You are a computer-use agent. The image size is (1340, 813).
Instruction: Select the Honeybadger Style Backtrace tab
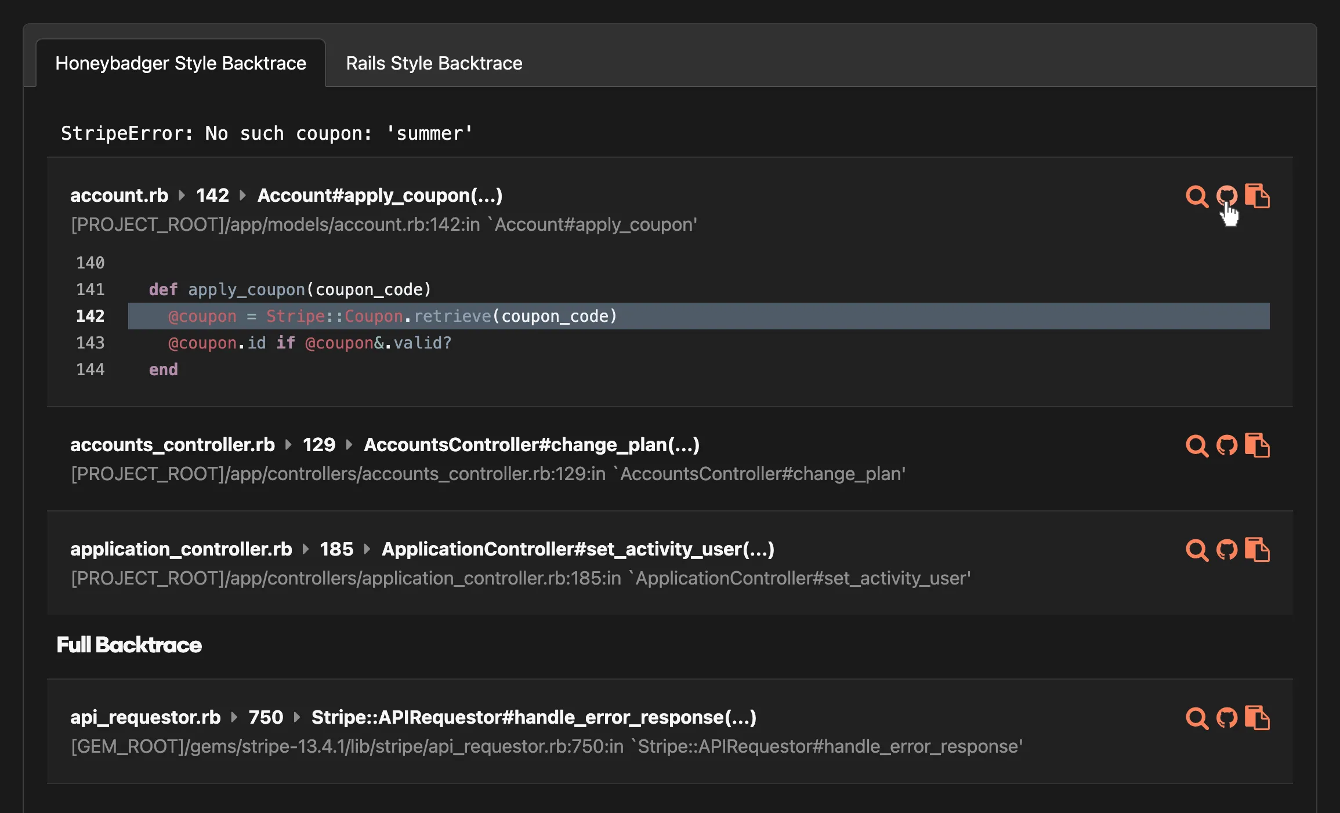click(180, 63)
